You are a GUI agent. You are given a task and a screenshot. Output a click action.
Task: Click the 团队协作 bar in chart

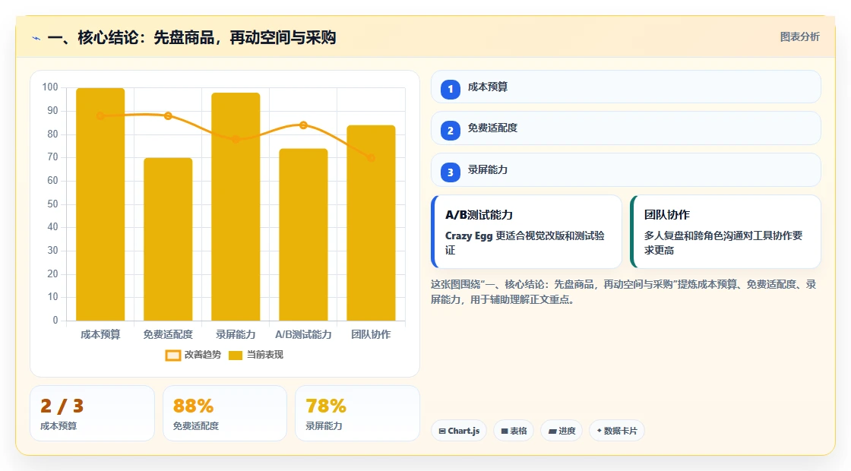pos(372,223)
